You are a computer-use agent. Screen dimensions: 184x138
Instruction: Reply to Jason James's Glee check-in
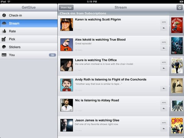(x=164, y=129)
